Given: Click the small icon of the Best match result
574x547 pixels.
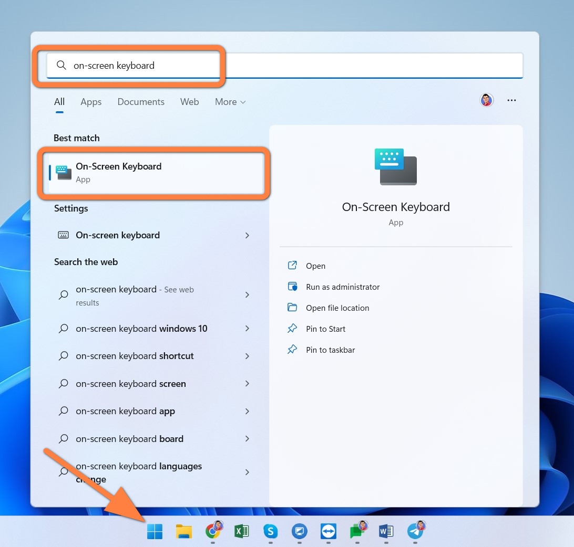Looking at the screenshot, I should coord(63,173).
